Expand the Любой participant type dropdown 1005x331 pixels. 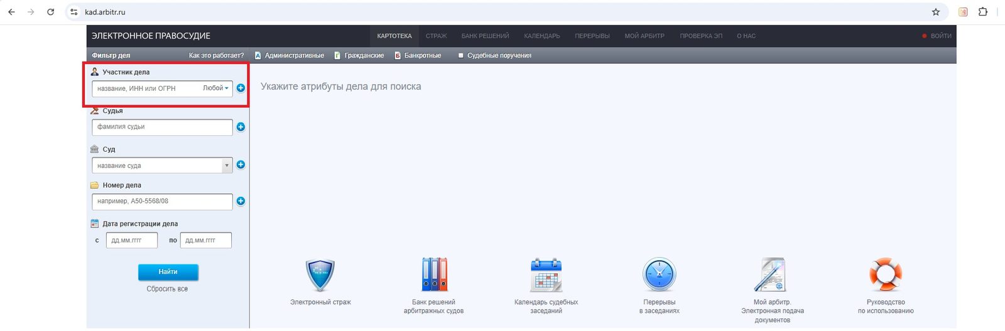[215, 88]
